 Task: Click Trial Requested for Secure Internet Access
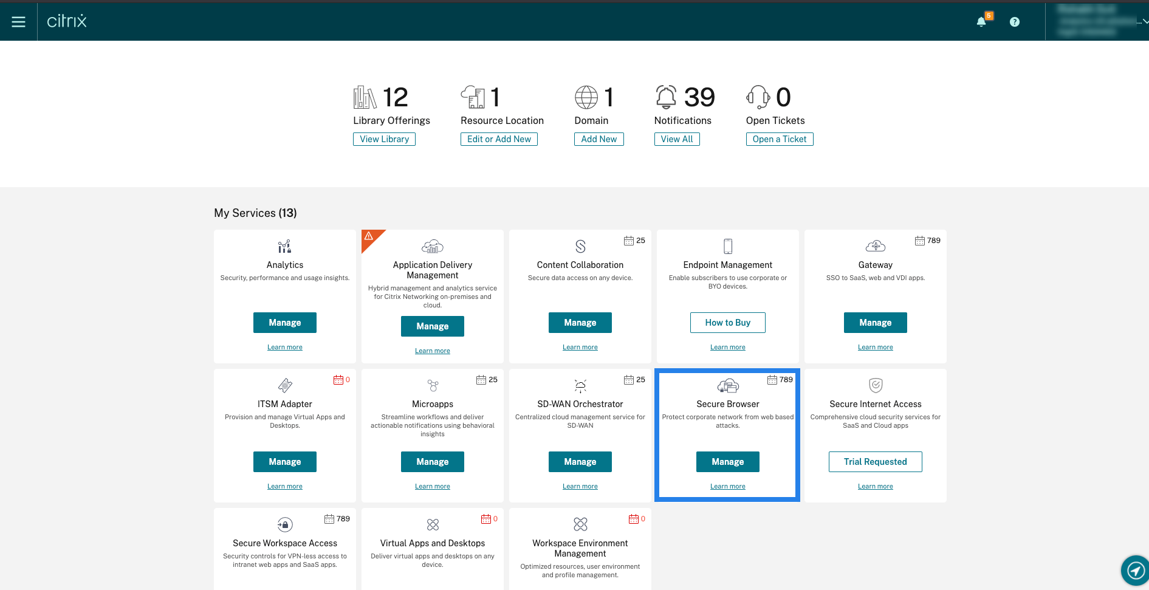[876, 462]
